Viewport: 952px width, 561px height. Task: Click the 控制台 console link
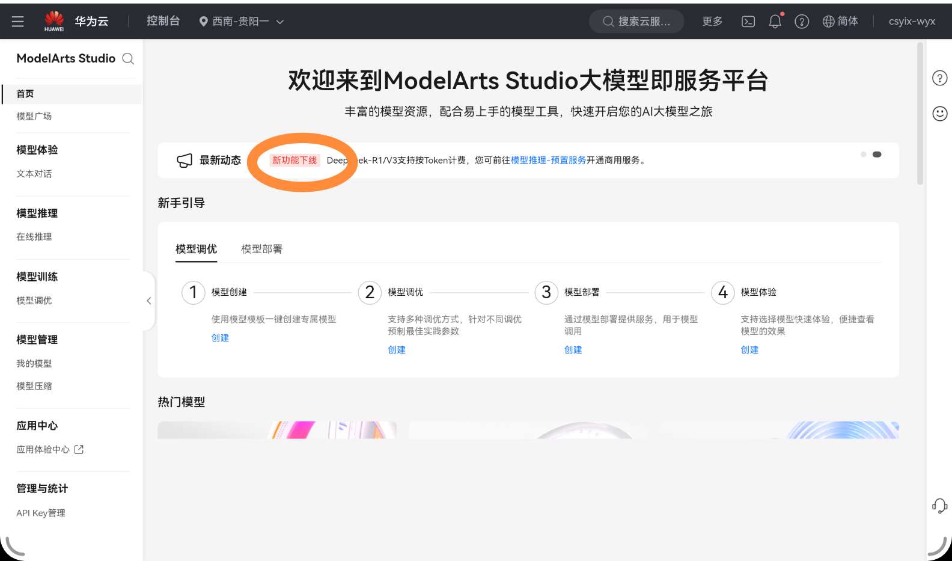tap(163, 21)
